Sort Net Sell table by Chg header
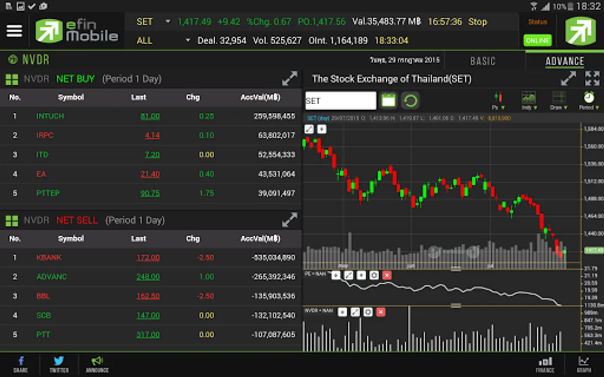 [x=193, y=238]
